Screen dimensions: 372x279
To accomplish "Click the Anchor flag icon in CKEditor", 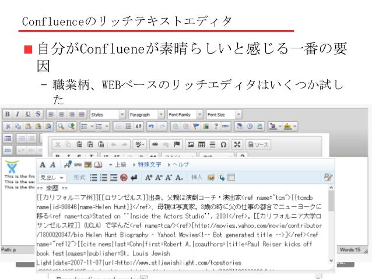I will [177, 144].
